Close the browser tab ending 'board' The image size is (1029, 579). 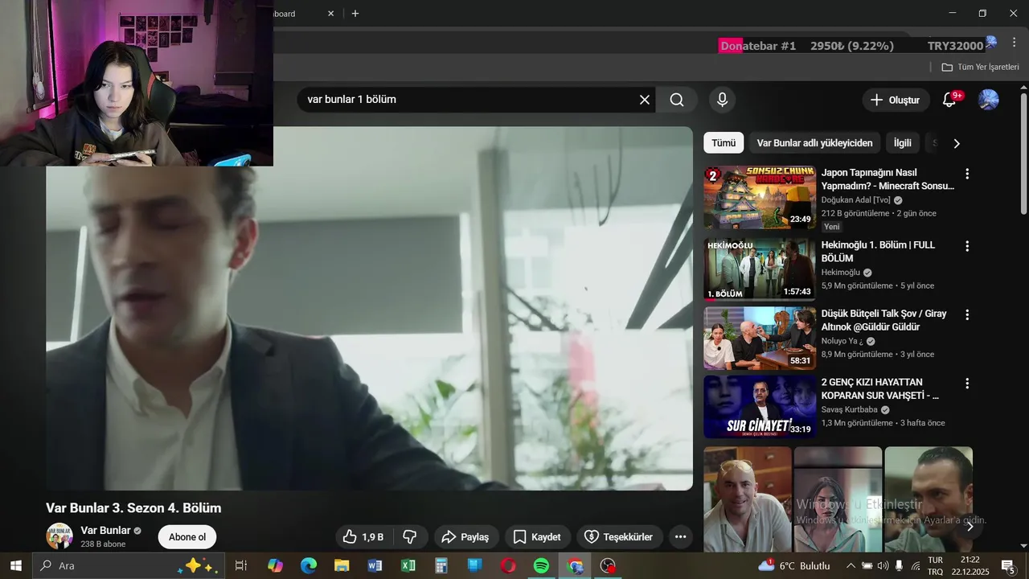[x=331, y=14]
